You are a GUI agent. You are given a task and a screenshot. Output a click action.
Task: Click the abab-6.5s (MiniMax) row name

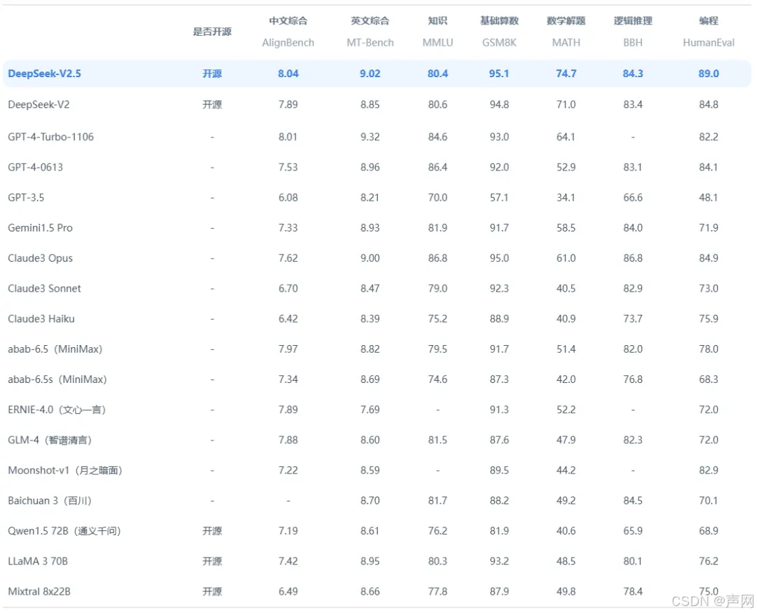pyautogui.click(x=57, y=379)
